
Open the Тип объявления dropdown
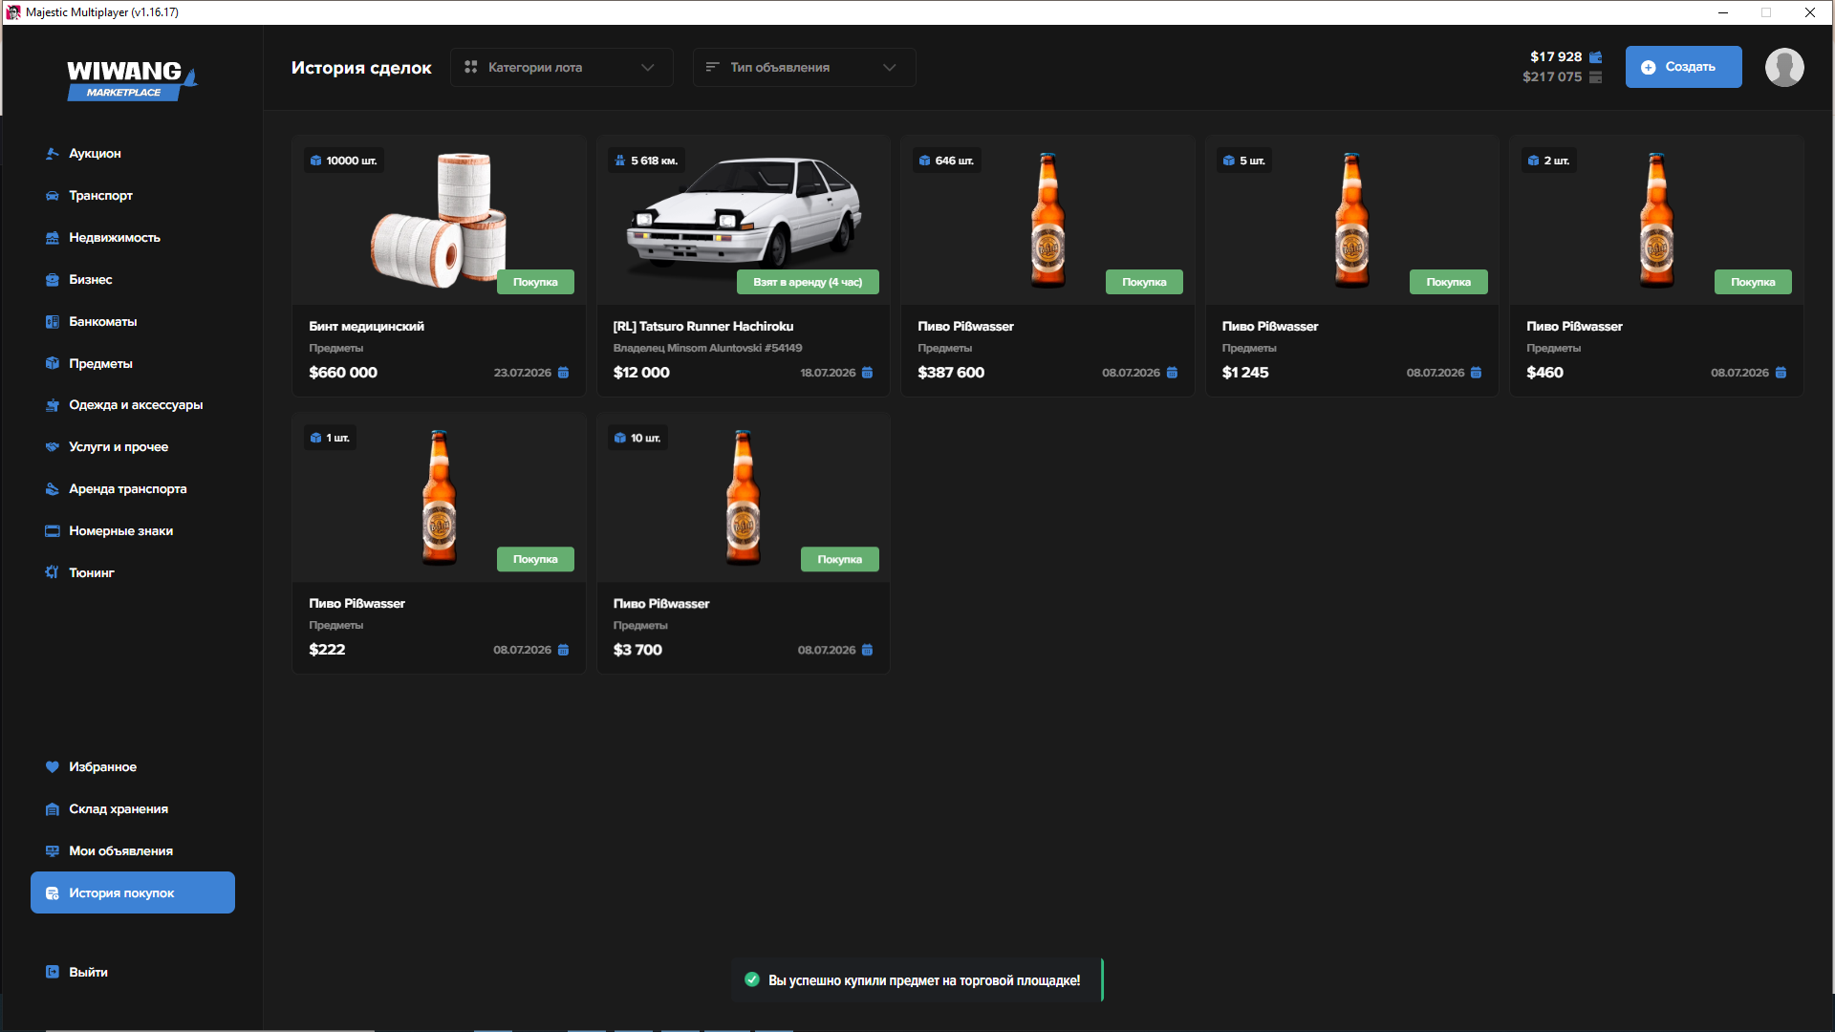(805, 67)
